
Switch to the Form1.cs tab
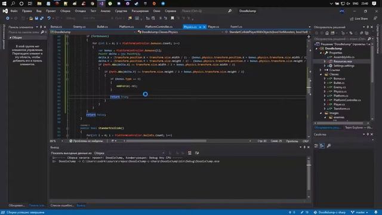click(x=236, y=26)
